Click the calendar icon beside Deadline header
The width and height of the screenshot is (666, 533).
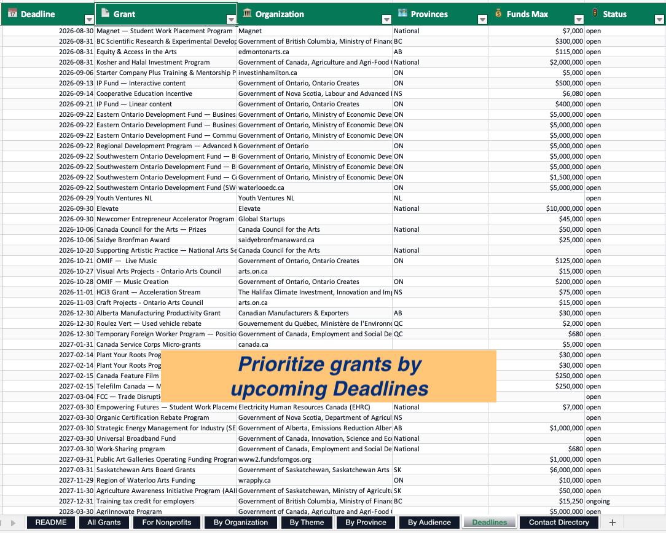click(12, 13)
